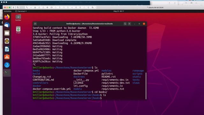Click '__init__.py' in the listing

(81, 80)
